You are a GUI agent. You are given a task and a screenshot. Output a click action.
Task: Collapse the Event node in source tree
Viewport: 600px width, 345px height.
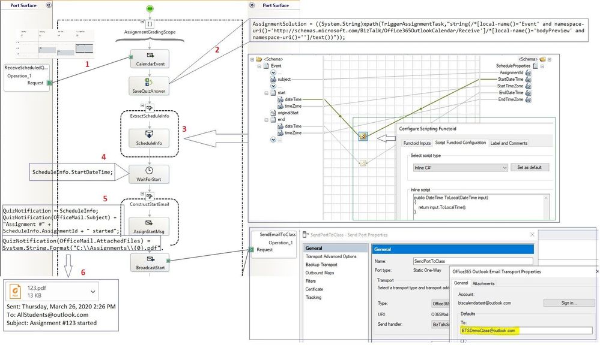click(259, 66)
